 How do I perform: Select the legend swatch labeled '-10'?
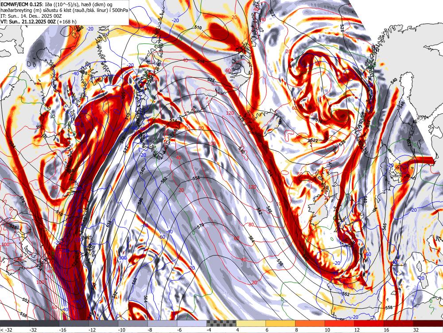pos(133,323)
